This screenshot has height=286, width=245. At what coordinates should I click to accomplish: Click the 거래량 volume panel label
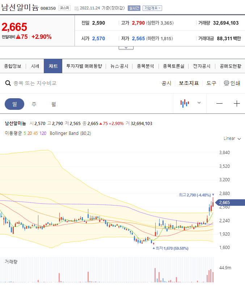click(11, 262)
